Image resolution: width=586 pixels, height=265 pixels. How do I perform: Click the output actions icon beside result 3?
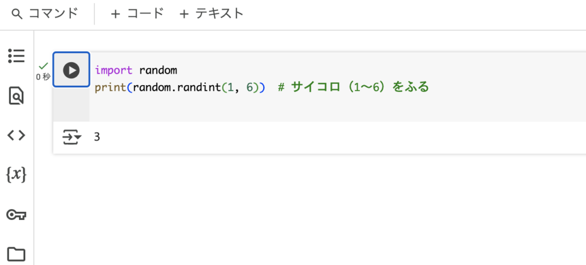coord(72,137)
